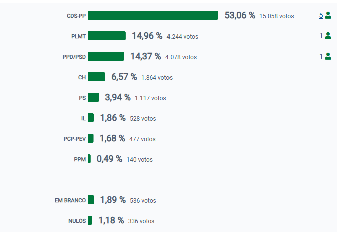Click the 1.864 votos text for CH

pyautogui.click(x=157, y=78)
